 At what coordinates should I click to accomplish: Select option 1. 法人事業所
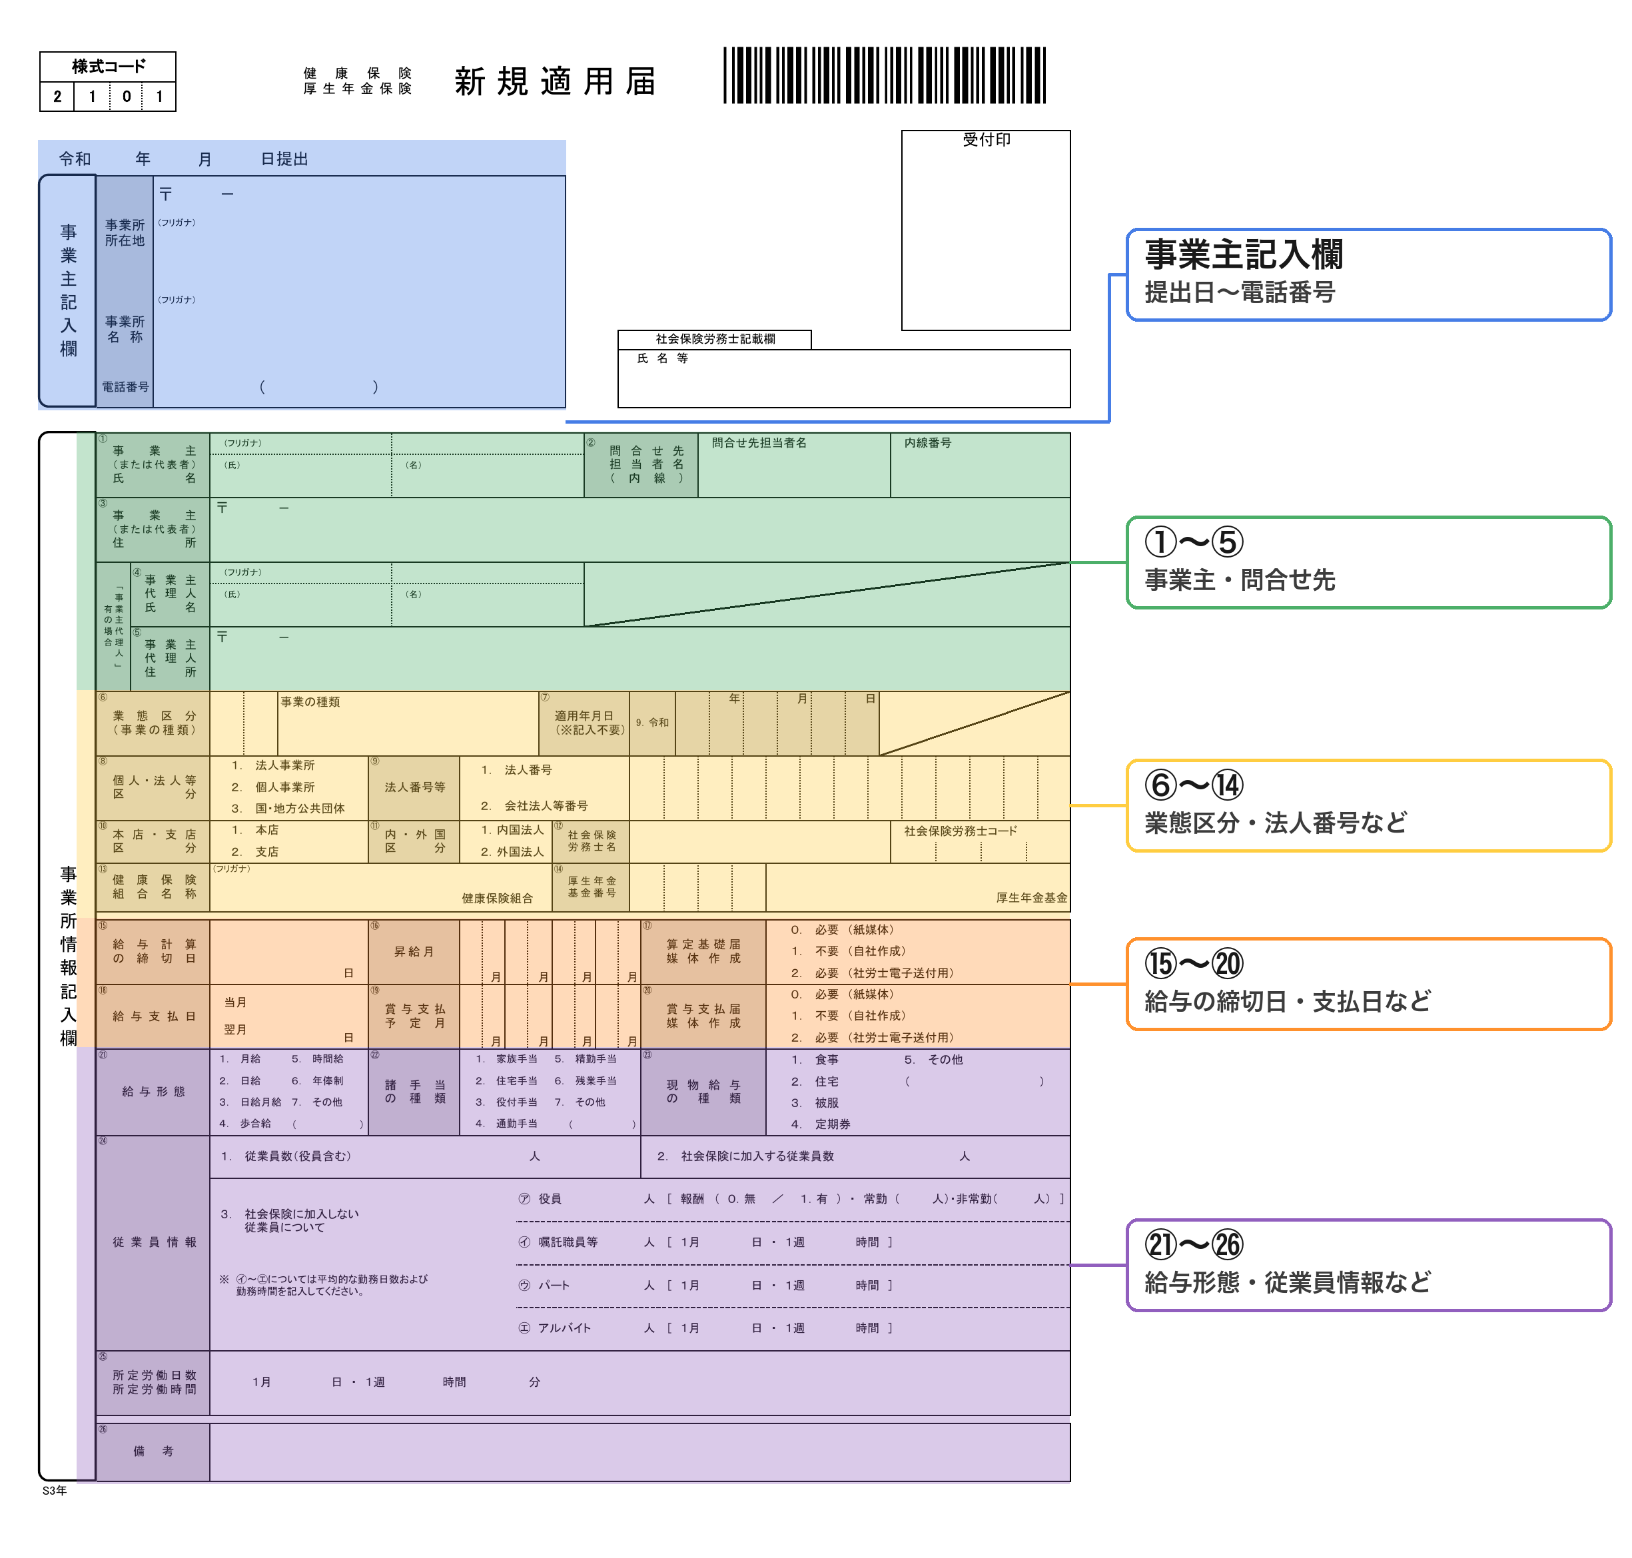click(272, 765)
